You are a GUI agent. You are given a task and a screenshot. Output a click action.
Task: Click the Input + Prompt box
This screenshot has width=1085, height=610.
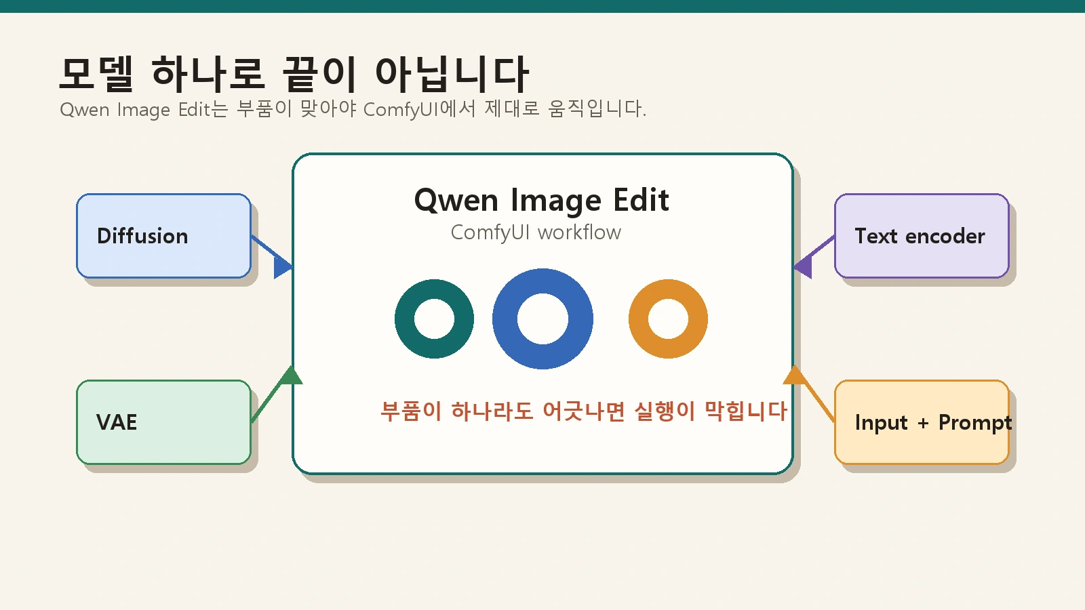tap(922, 422)
